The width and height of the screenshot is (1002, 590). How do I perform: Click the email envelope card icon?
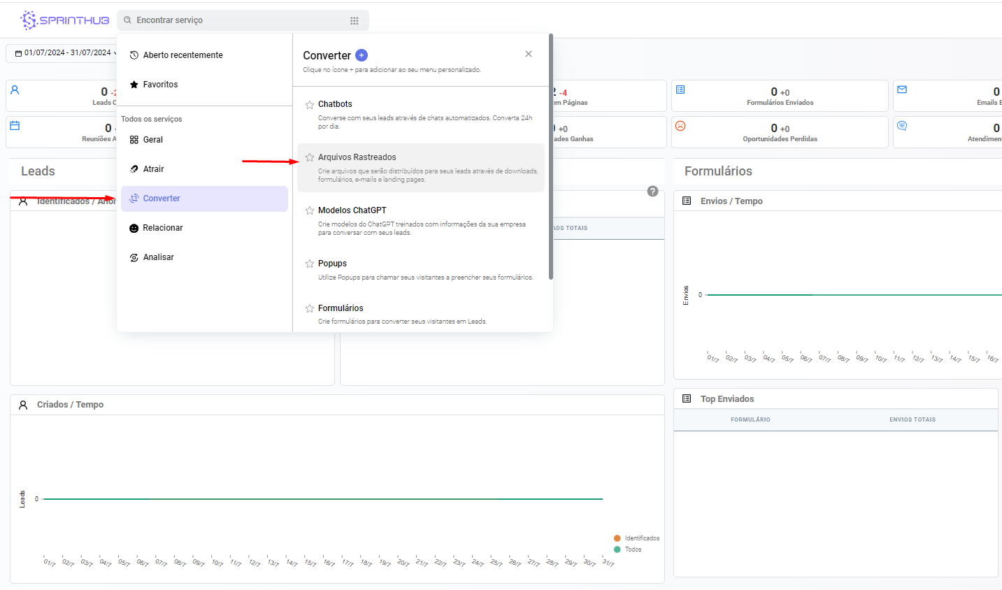(902, 89)
